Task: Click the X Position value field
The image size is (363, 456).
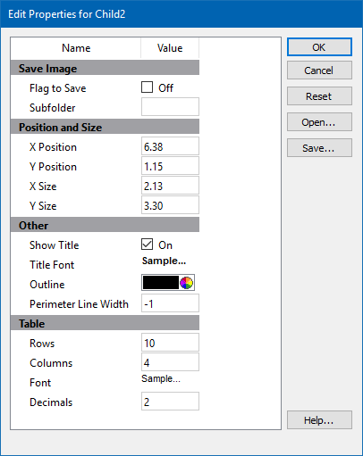Action: [x=170, y=146]
